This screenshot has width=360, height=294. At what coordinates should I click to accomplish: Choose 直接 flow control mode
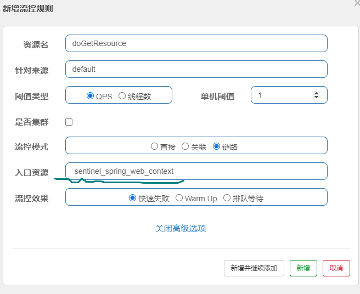point(154,146)
